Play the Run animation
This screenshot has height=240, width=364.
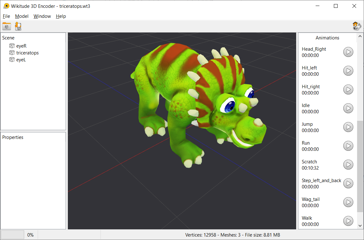(348, 146)
